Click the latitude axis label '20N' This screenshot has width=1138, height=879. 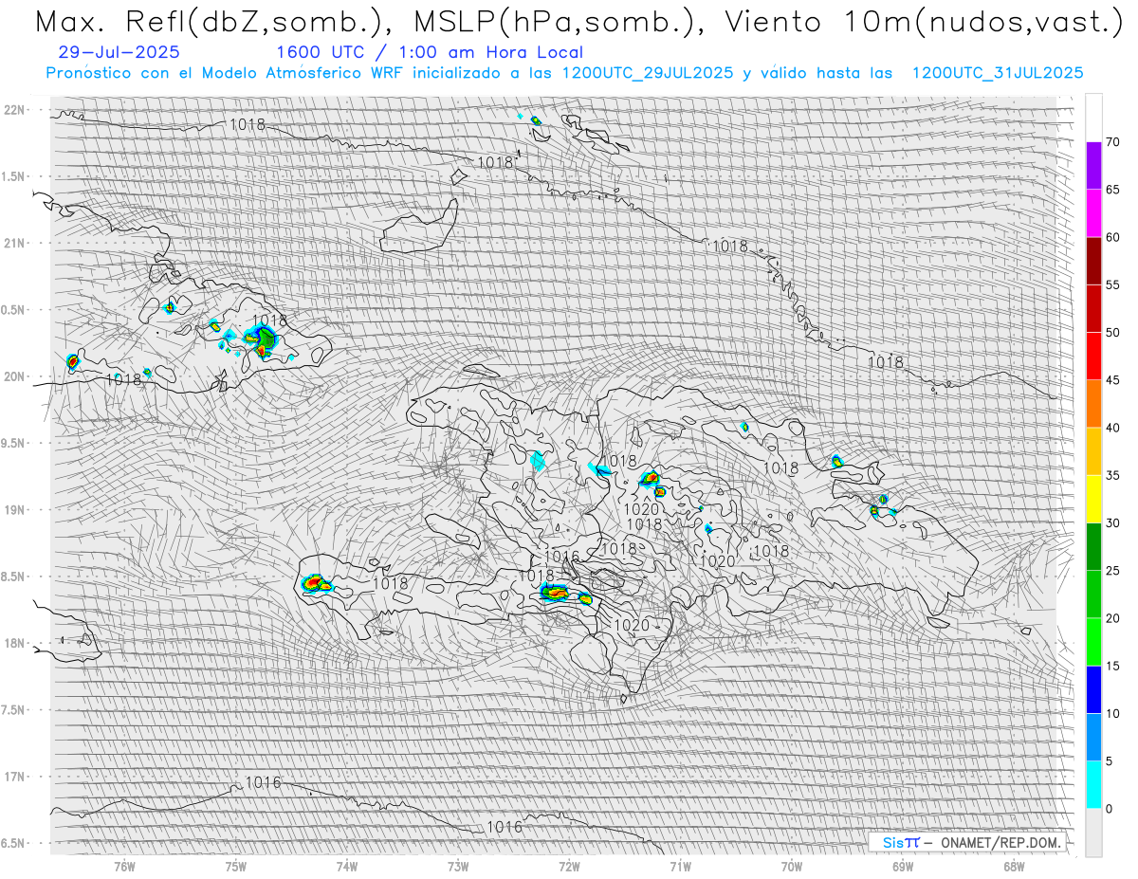coord(15,376)
